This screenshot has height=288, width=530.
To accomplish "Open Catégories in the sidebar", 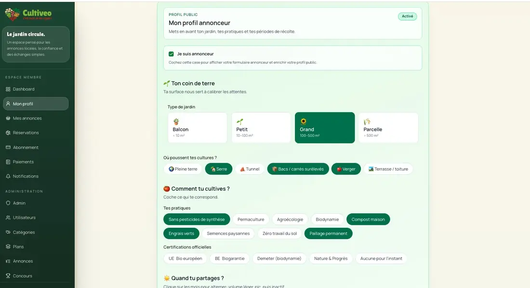I will (x=36, y=232).
